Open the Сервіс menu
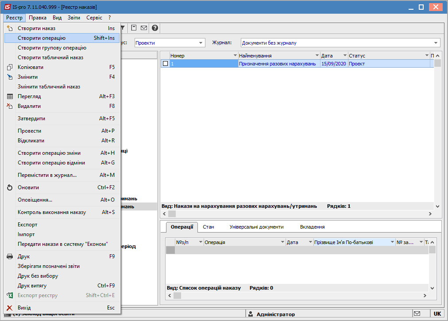 click(94, 18)
